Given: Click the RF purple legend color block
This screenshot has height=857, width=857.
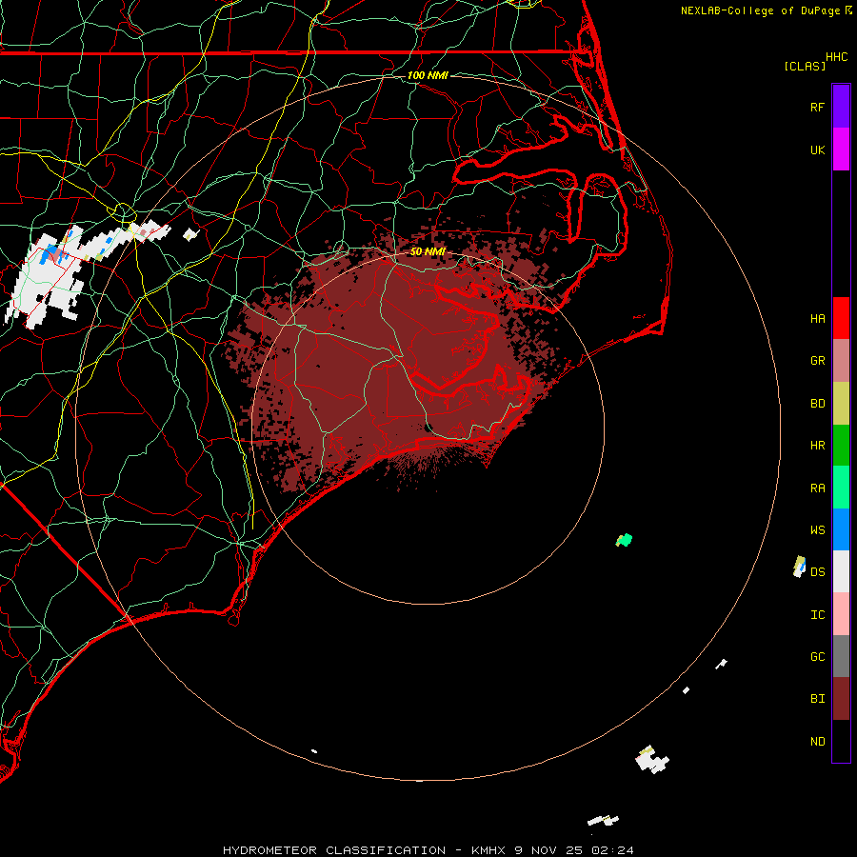Looking at the screenshot, I should click(841, 107).
